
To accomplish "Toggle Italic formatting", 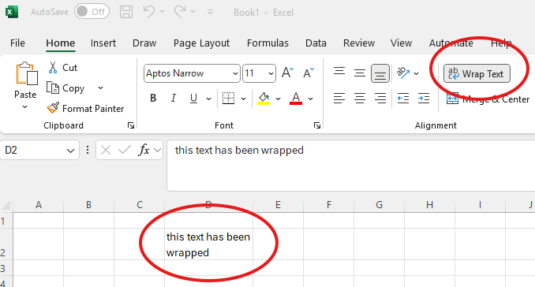I will click(x=174, y=99).
